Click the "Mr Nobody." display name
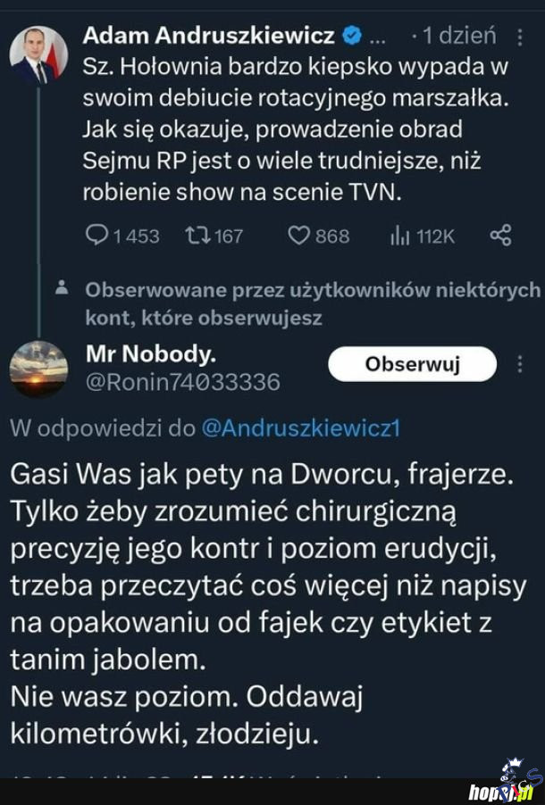Image resolution: width=545 pixels, height=805 pixels. [150, 354]
